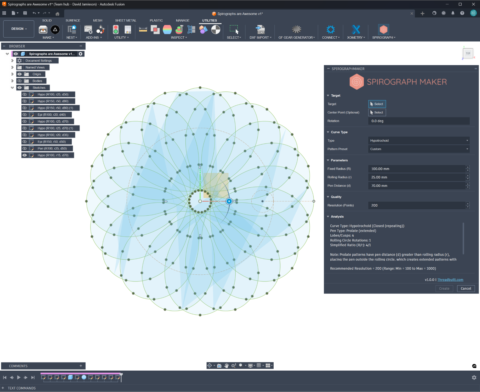Screen dimensions: 480x392
Task: Select the Measure tool in the Inspect group
Action: click(143, 30)
